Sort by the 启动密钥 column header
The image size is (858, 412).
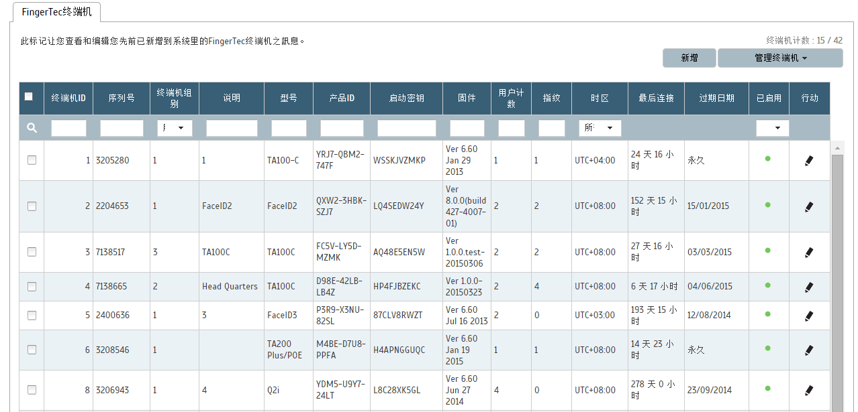406,98
